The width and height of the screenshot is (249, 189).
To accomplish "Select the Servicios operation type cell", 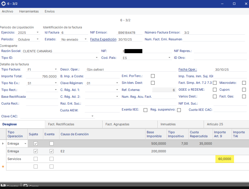I will (x=17, y=159).
